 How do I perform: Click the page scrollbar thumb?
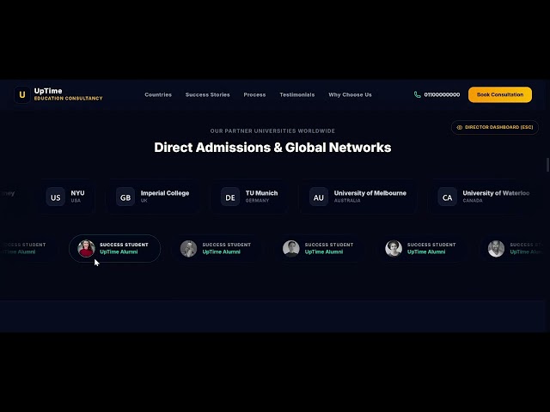[548, 165]
